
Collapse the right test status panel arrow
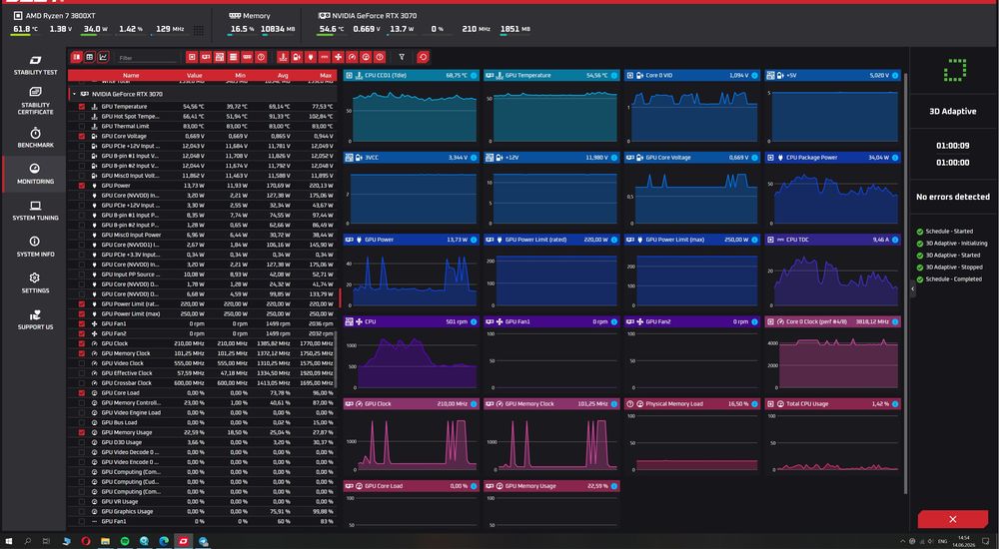point(912,289)
